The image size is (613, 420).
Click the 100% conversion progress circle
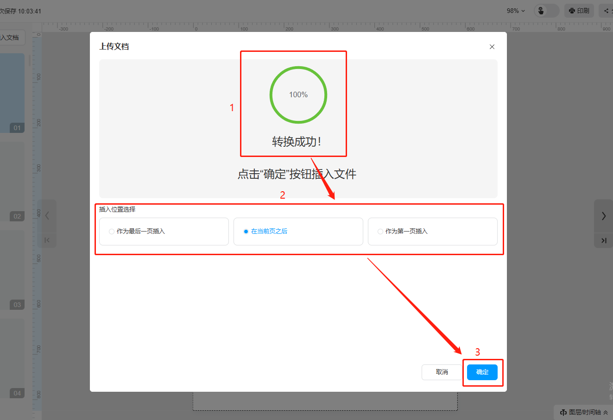tap(298, 95)
